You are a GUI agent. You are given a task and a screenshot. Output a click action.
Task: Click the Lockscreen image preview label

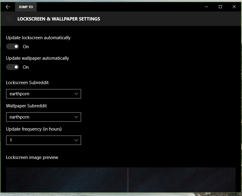32,157
